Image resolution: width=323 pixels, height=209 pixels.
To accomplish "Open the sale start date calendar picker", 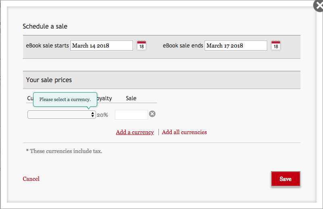I will click(141, 45).
